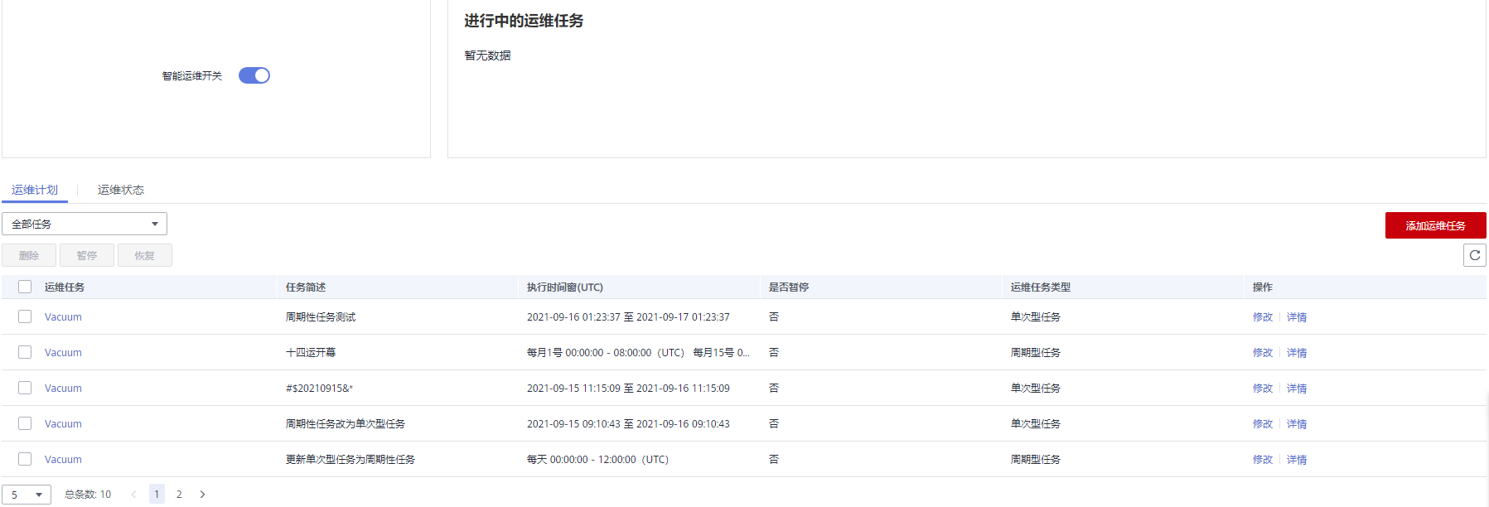
Task: Jump to page 2 of the list
Action: [x=179, y=495]
